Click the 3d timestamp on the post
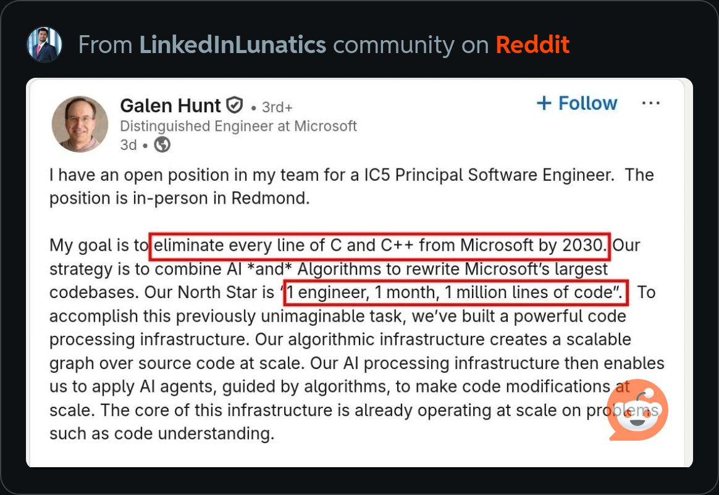719x495 pixels. [128, 145]
